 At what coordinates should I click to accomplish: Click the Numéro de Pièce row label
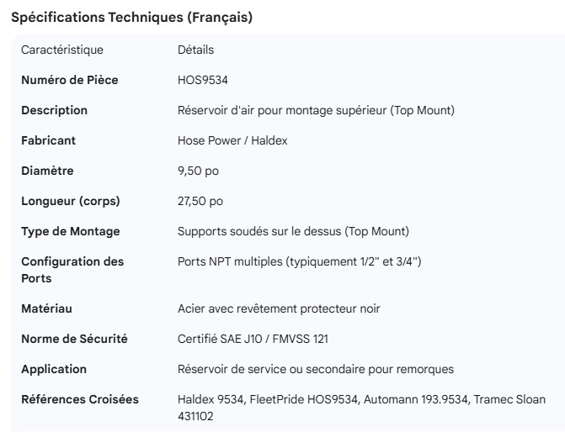click(70, 81)
